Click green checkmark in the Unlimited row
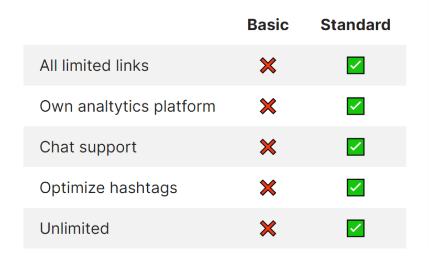Viewport: 428px width, 269px height. [x=355, y=228]
